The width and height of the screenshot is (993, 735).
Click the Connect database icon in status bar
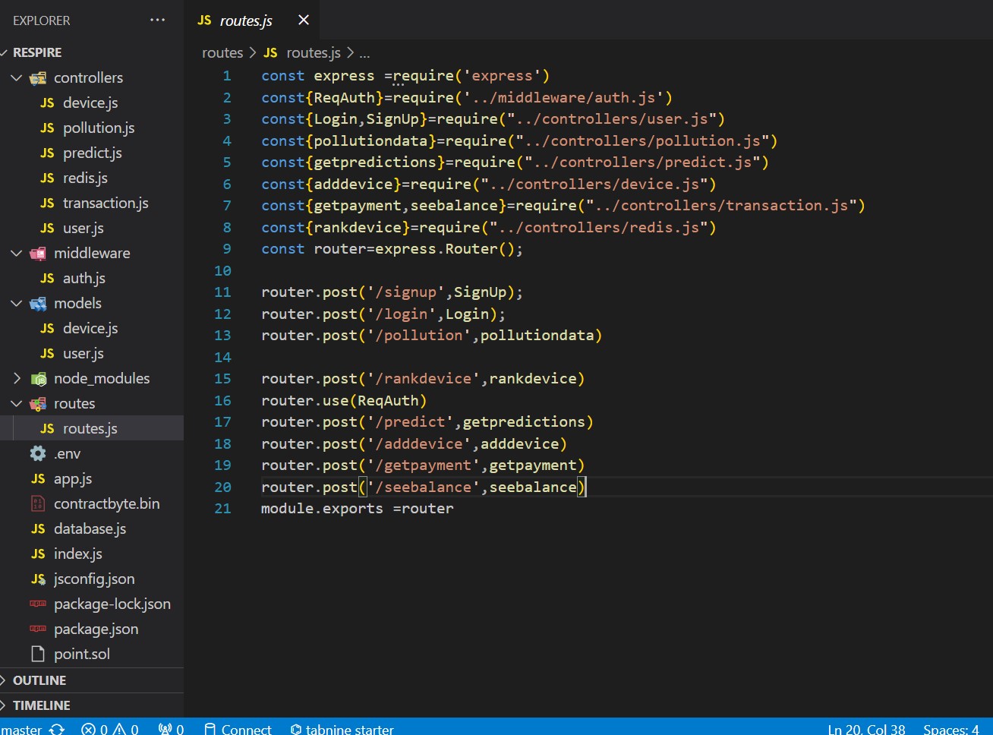pyautogui.click(x=210, y=729)
